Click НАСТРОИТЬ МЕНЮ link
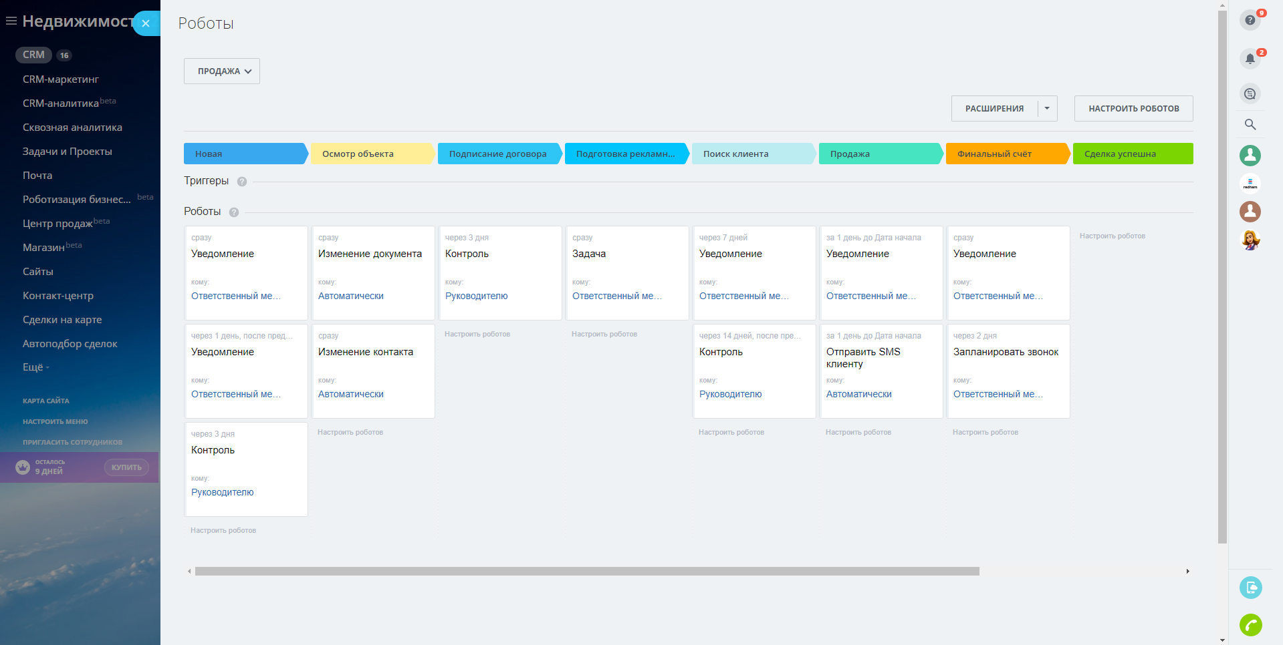The image size is (1283, 645). (55, 421)
